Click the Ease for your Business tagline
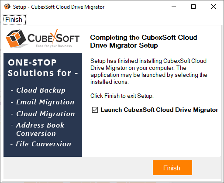224x183 pixels. pos(54,46)
